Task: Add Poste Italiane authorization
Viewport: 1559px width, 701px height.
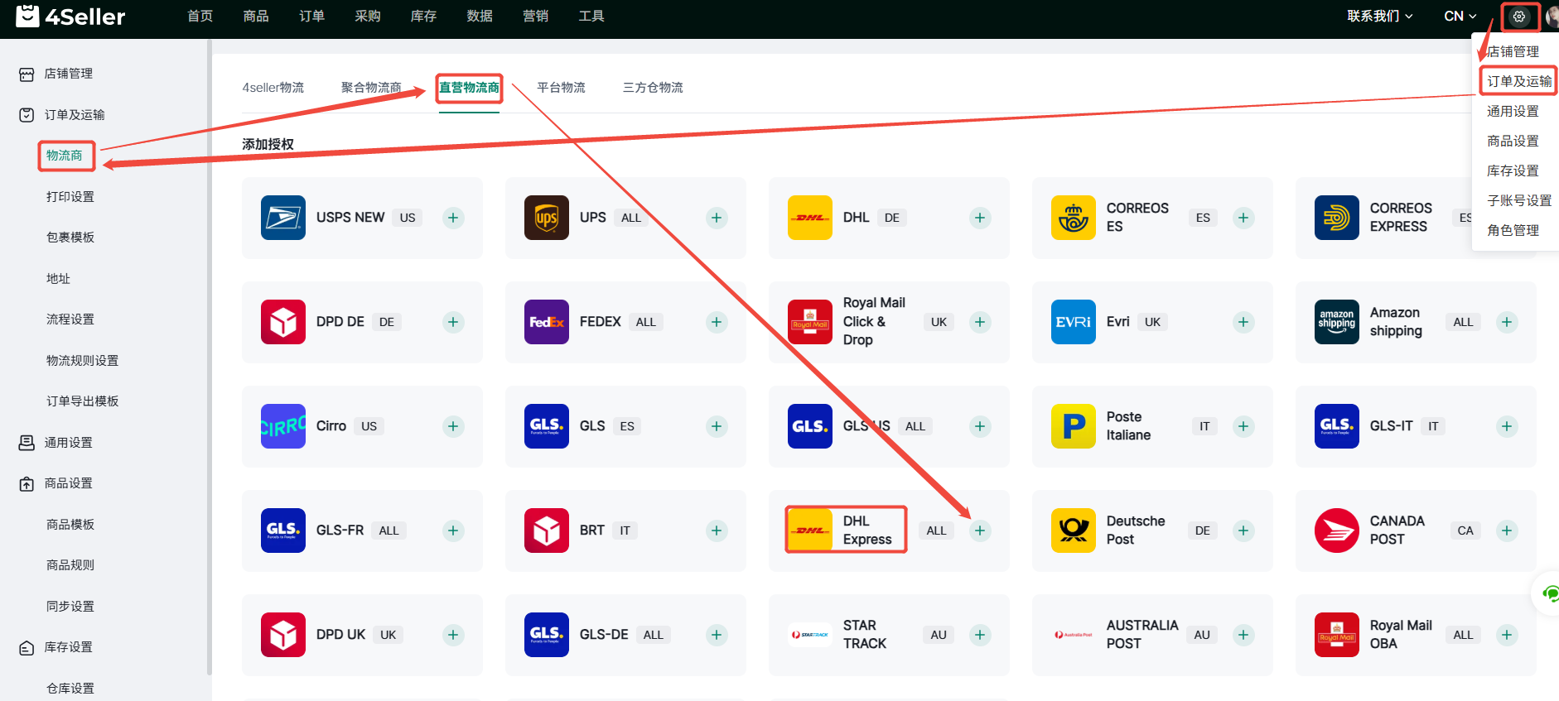Action: 1243,426
